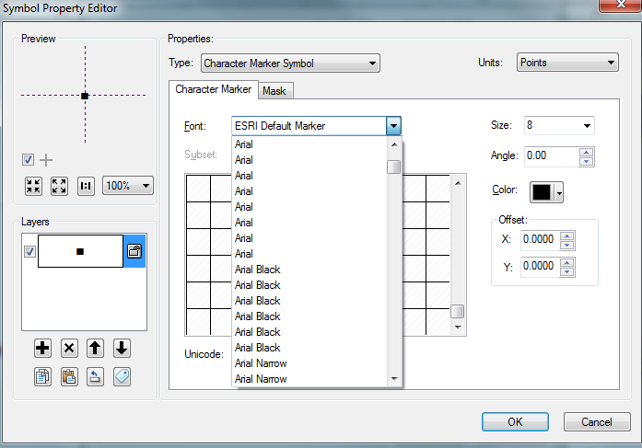The image size is (642, 448).
Task: Click the layer tag icon button
Action: tap(122, 375)
